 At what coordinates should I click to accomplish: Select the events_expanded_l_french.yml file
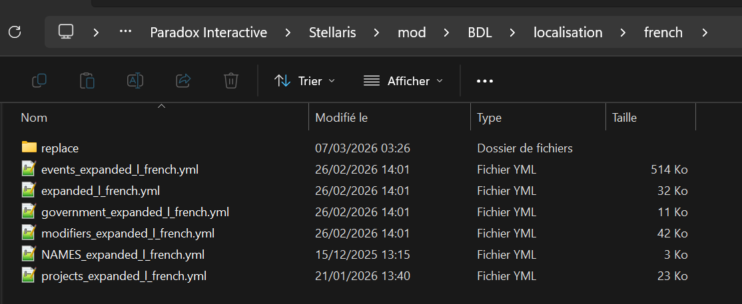[120, 169]
